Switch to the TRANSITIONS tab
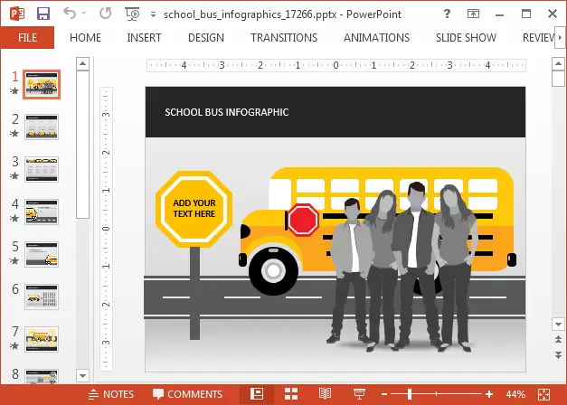The width and height of the screenshot is (567, 405). (284, 38)
